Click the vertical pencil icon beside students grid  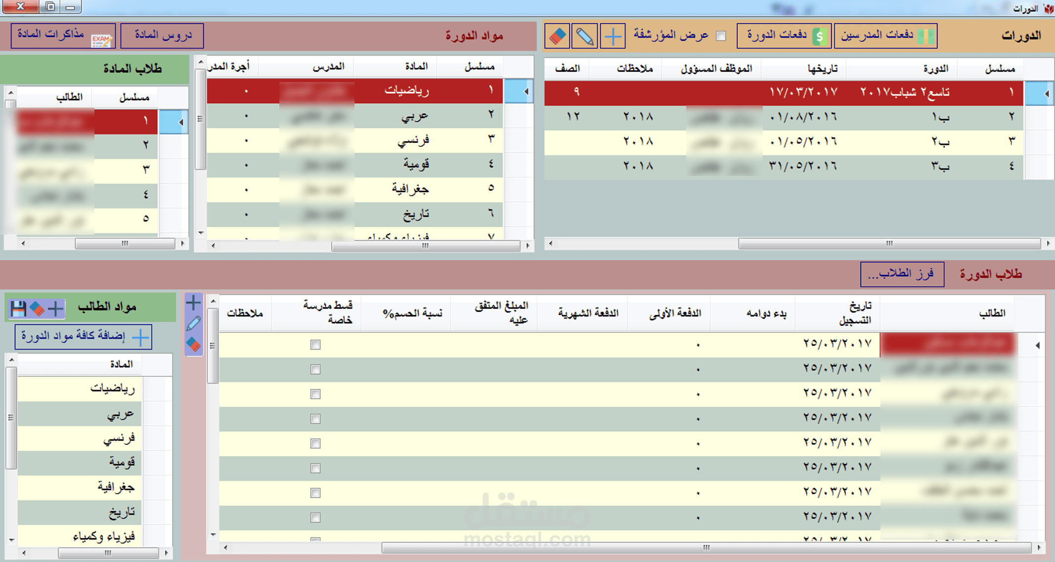pyautogui.click(x=193, y=324)
